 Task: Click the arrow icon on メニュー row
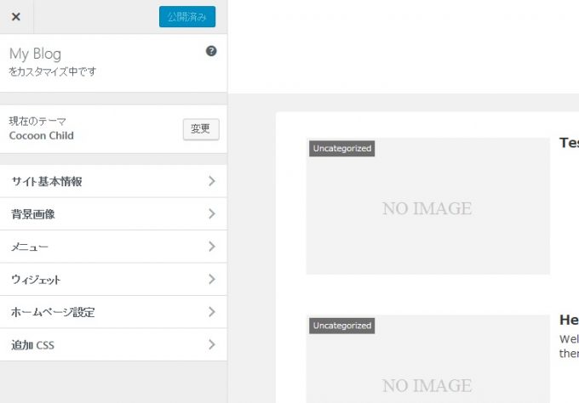click(211, 247)
